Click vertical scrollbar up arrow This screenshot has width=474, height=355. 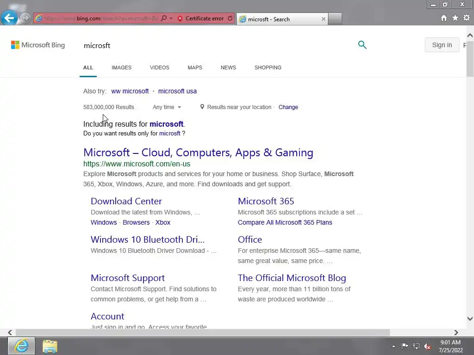[x=470, y=36]
